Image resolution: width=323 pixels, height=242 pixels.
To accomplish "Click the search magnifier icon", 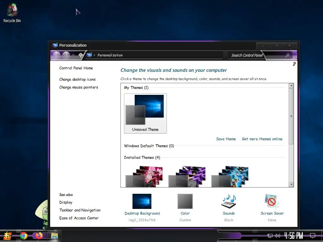I will (287, 55).
